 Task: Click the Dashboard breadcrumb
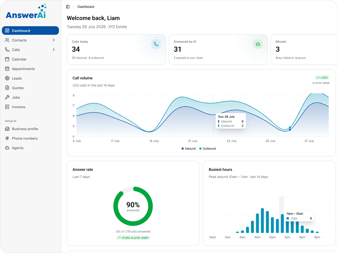click(86, 7)
